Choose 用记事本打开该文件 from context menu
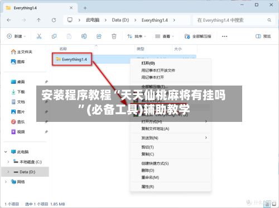 [x=158, y=70]
